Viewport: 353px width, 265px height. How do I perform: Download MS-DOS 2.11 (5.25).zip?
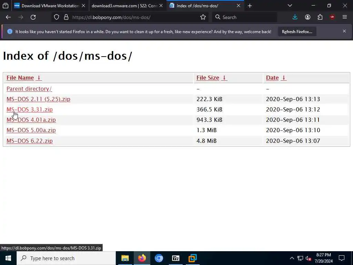pyautogui.click(x=38, y=99)
